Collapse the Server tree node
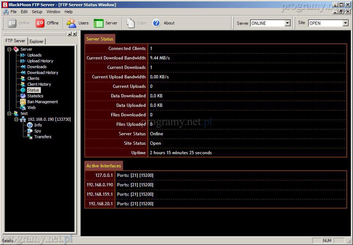 click(9, 49)
